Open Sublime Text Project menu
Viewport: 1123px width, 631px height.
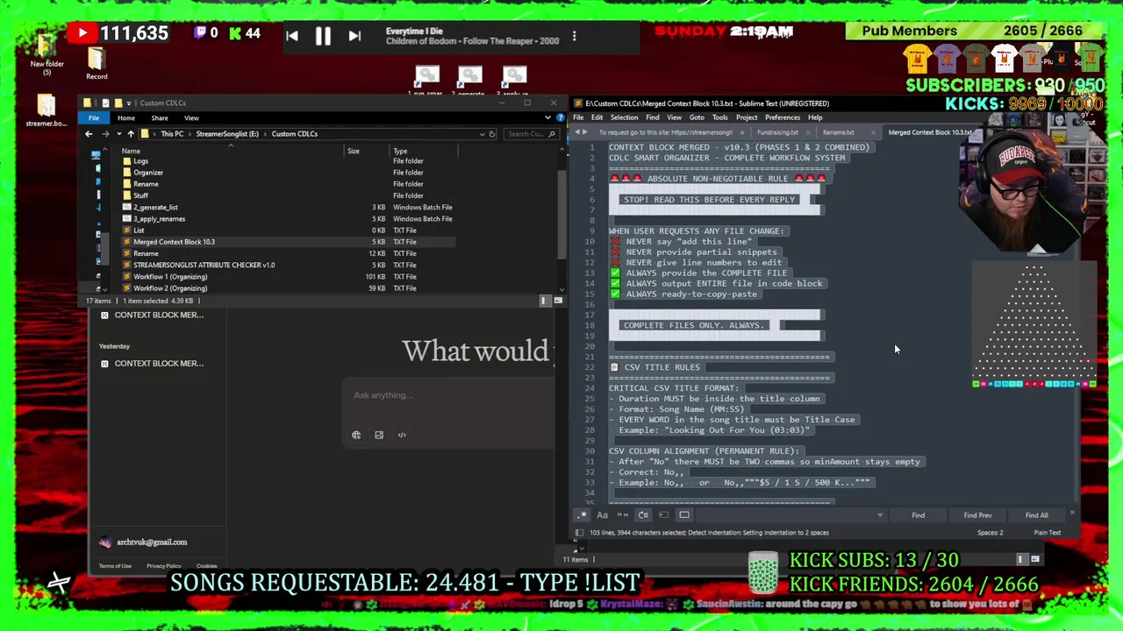[747, 117]
